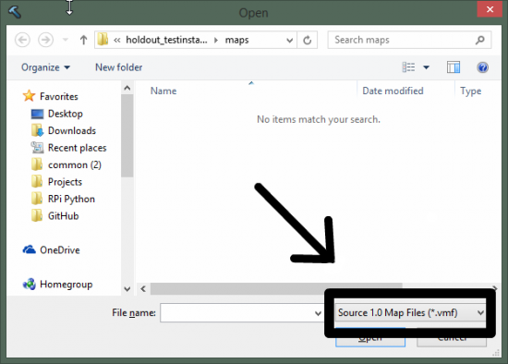Change the view layout icon
Viewport: 508px width, 364px height.
[x=408, y=67]
